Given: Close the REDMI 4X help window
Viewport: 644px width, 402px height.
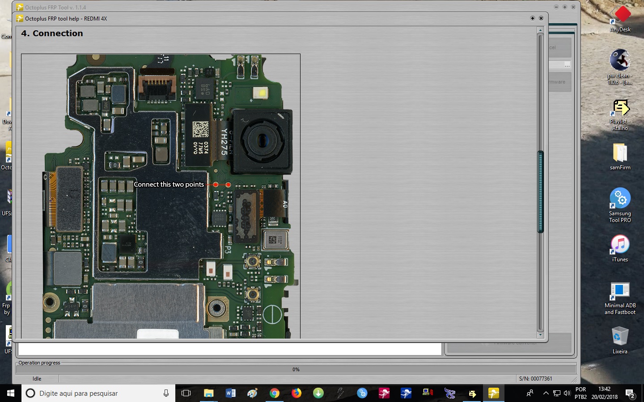Looking at the screenshot, I should (541, 18).
